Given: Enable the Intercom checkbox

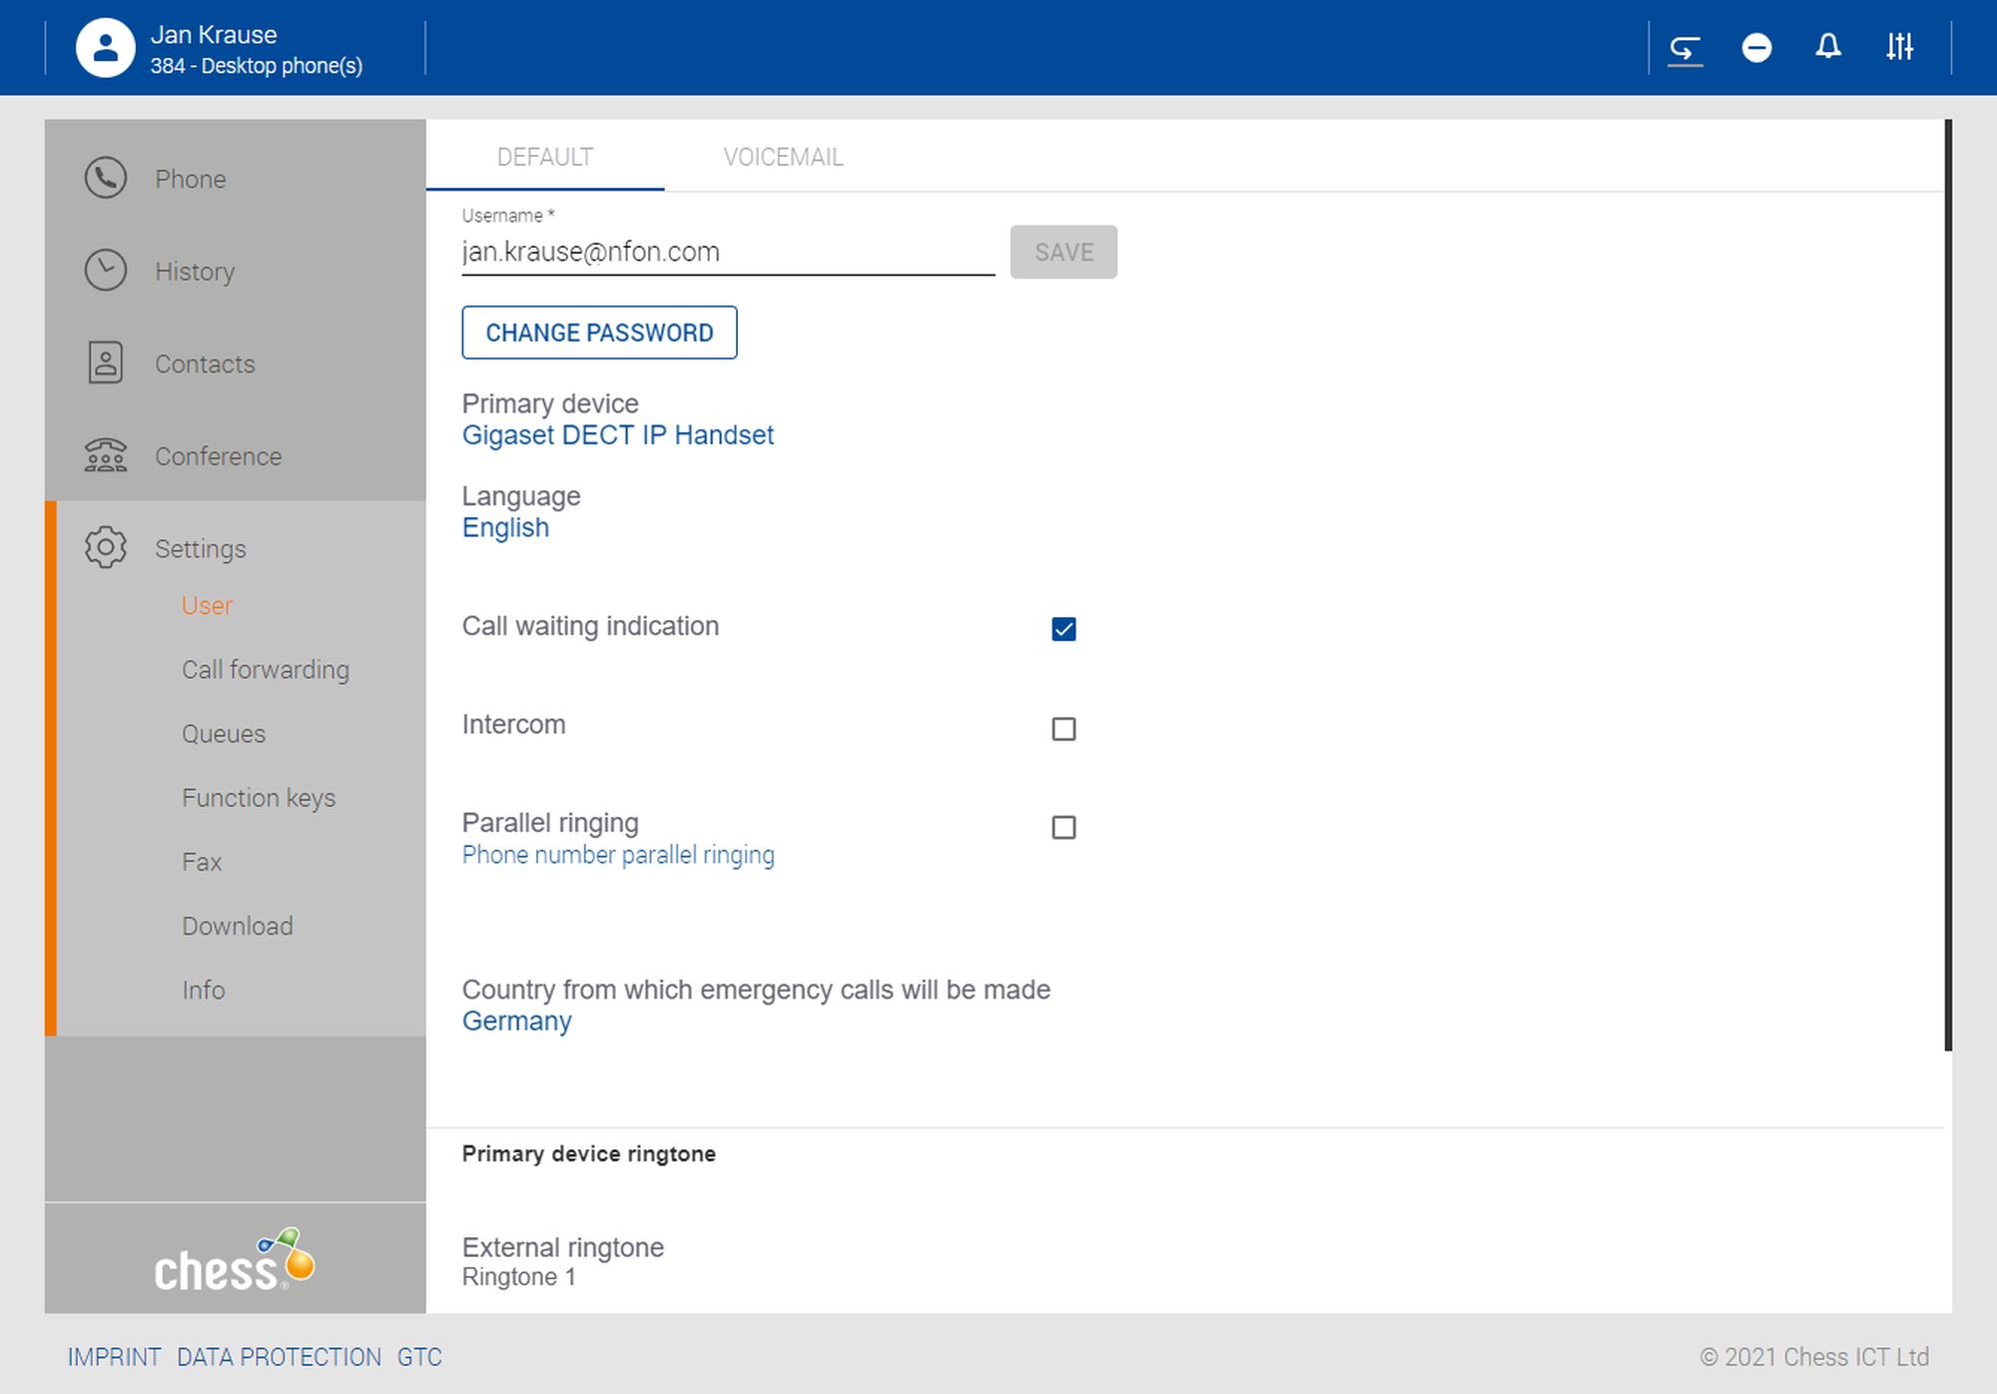Looking at the screenshot, I should (1063, 729).
